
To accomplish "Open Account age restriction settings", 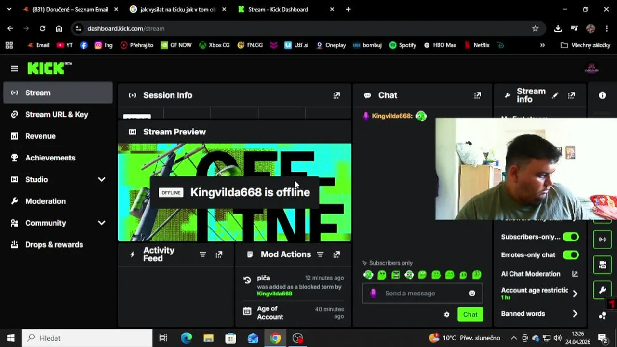I will click(x=539, y=293).
